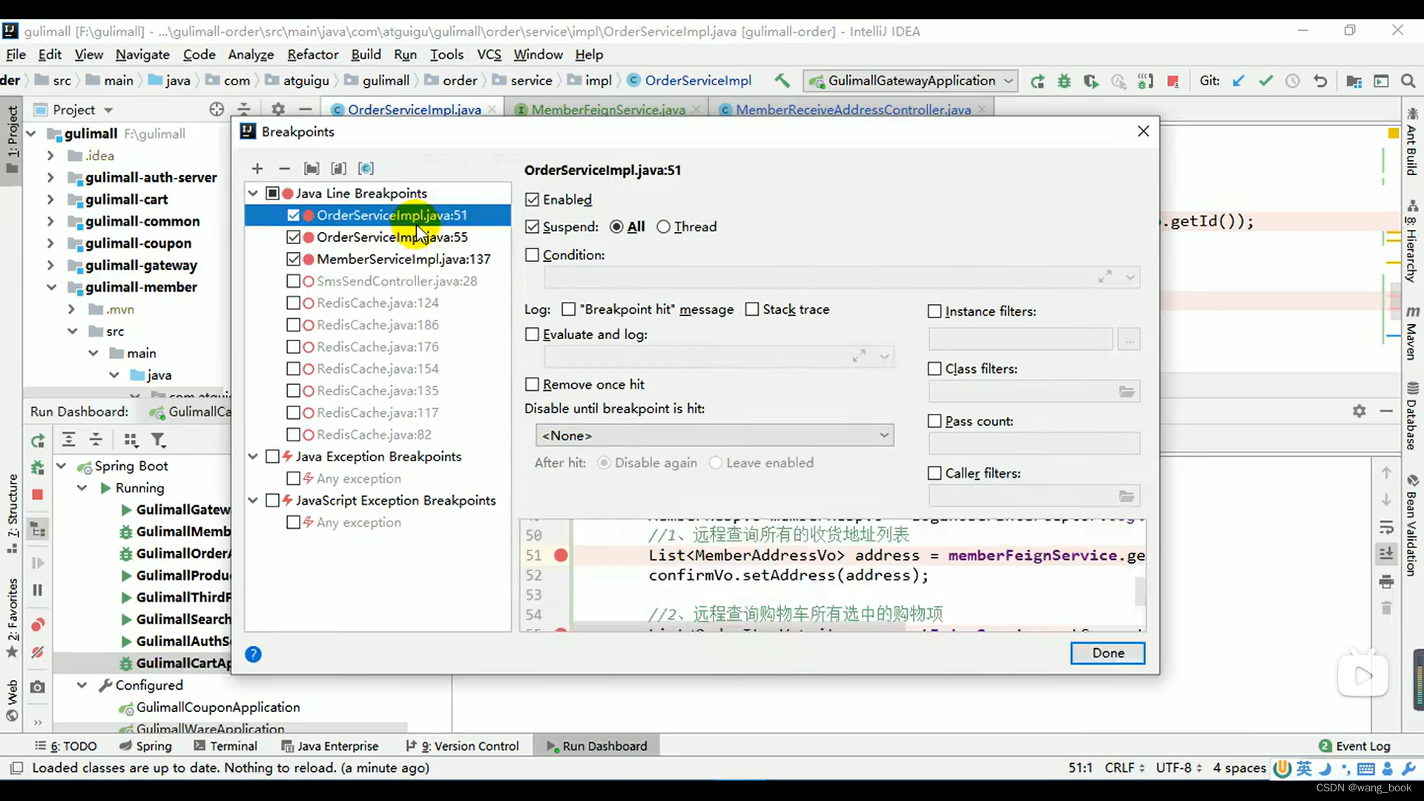Click the Project panel locate target icon

(x=217, y=109)
